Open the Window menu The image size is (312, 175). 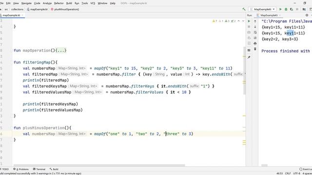[102, 3]
